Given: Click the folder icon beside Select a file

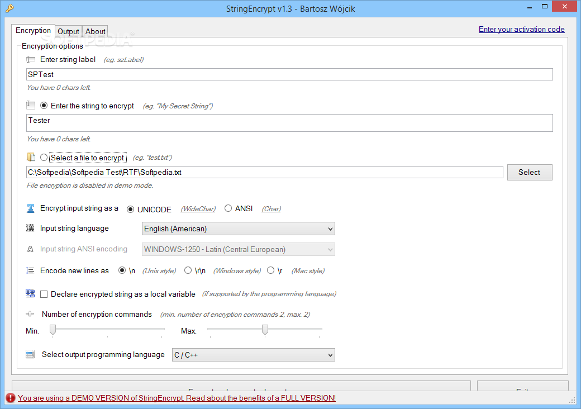Looking at the screenshot, I should [31, 157].
